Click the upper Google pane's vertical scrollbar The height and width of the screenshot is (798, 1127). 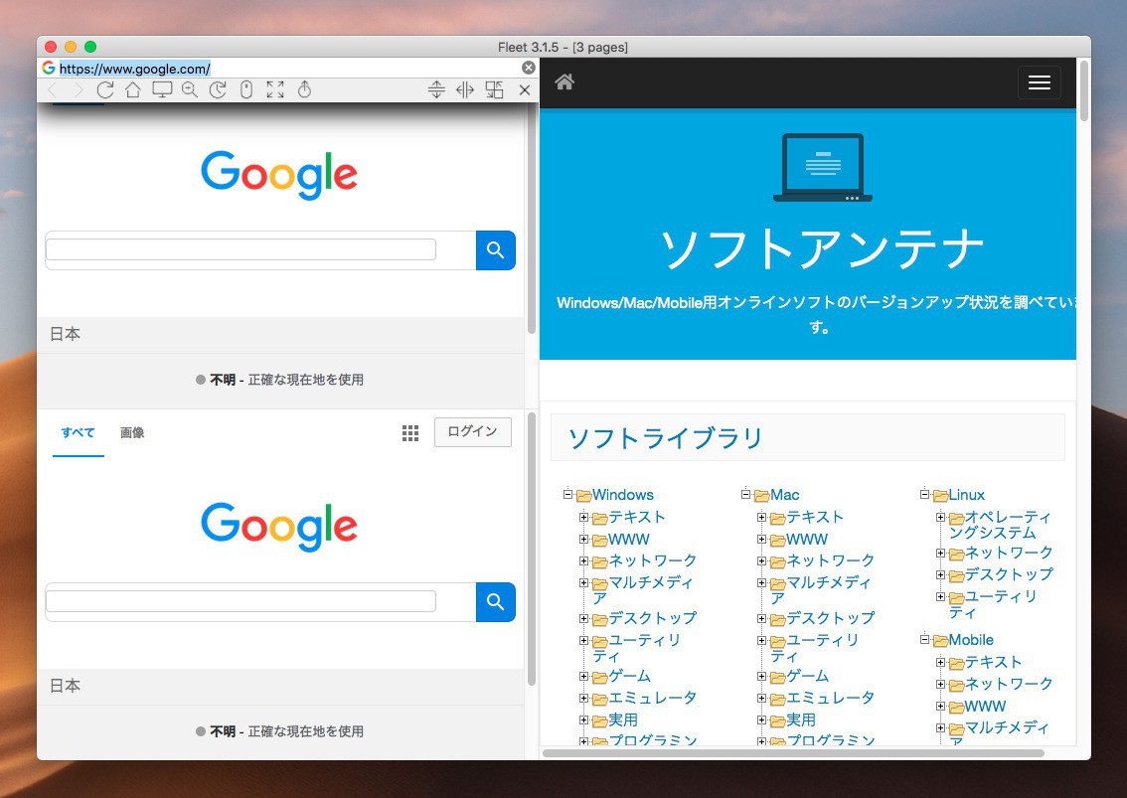[x=532, y=219]
